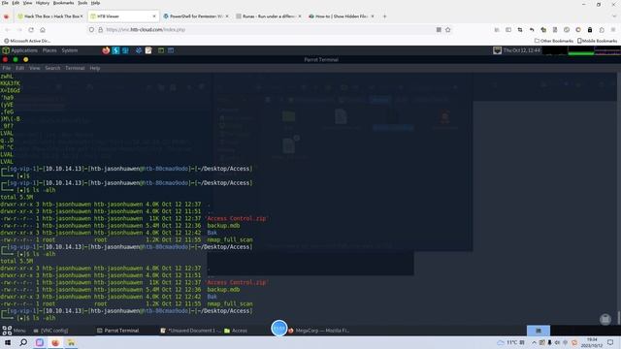Go to the Firefox home page
The image size is (621, 349).
coord(43,30)
